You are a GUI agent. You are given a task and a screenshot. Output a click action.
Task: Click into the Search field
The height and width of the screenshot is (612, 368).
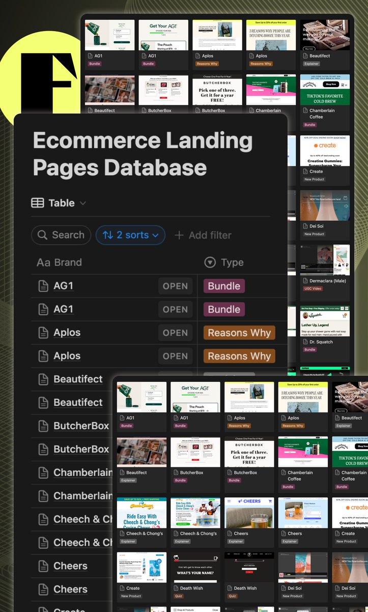pos(61,235)
